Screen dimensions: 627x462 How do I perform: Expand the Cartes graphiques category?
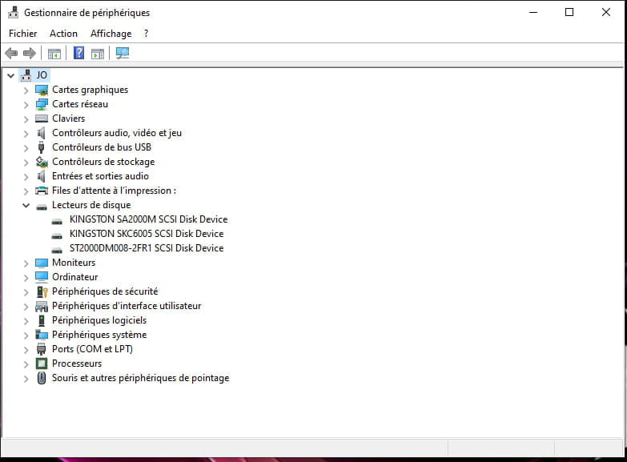click(x=26, y=90)
